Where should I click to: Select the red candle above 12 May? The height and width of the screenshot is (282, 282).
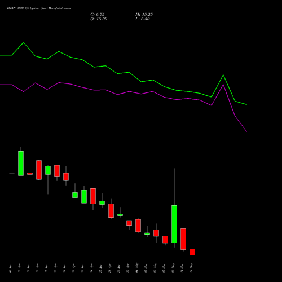[x=192, y=252]
